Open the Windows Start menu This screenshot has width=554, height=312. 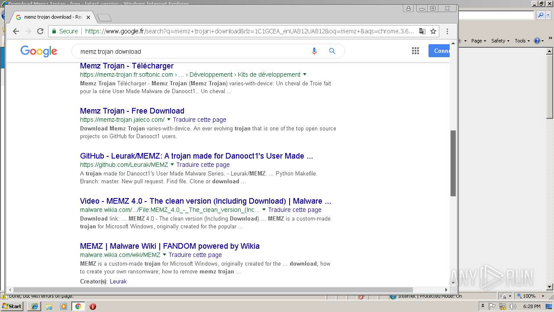[12, 306]
